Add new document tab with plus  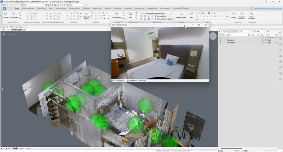click(28, 30)
